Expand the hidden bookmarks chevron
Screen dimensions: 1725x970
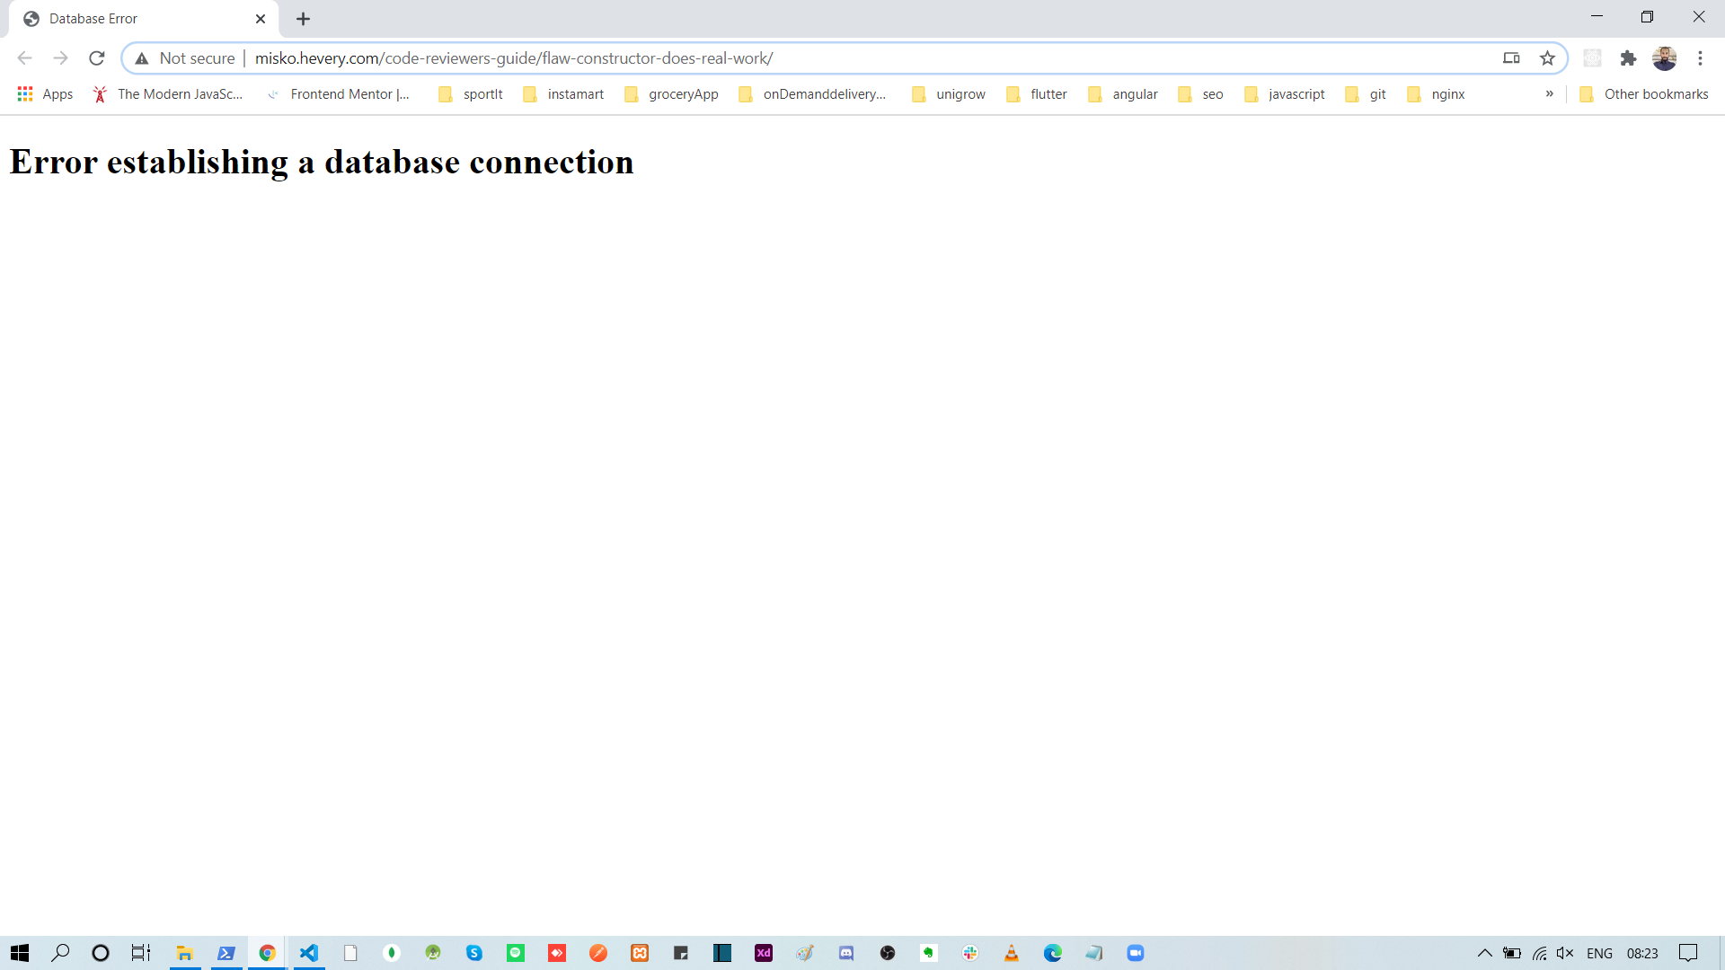1549,93
